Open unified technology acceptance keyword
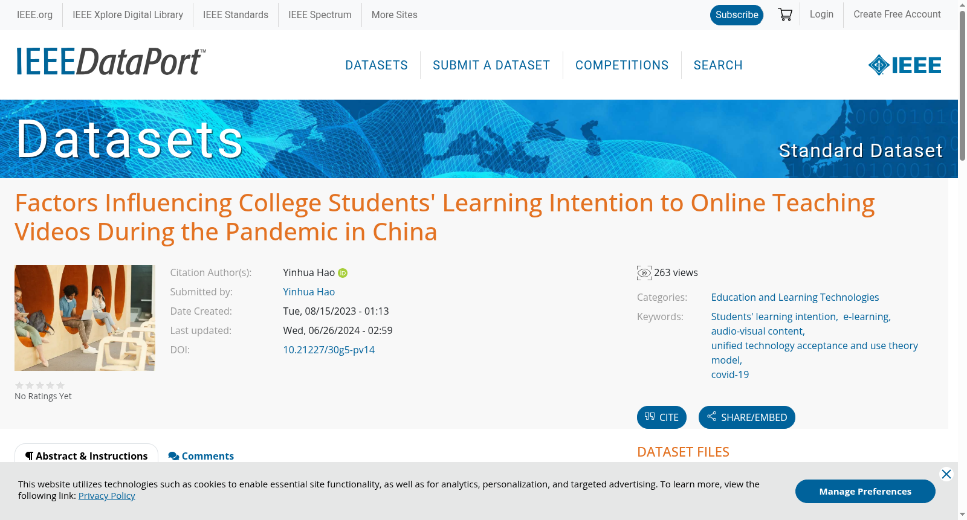Screen dimensions: 967x520 [814, 353]
